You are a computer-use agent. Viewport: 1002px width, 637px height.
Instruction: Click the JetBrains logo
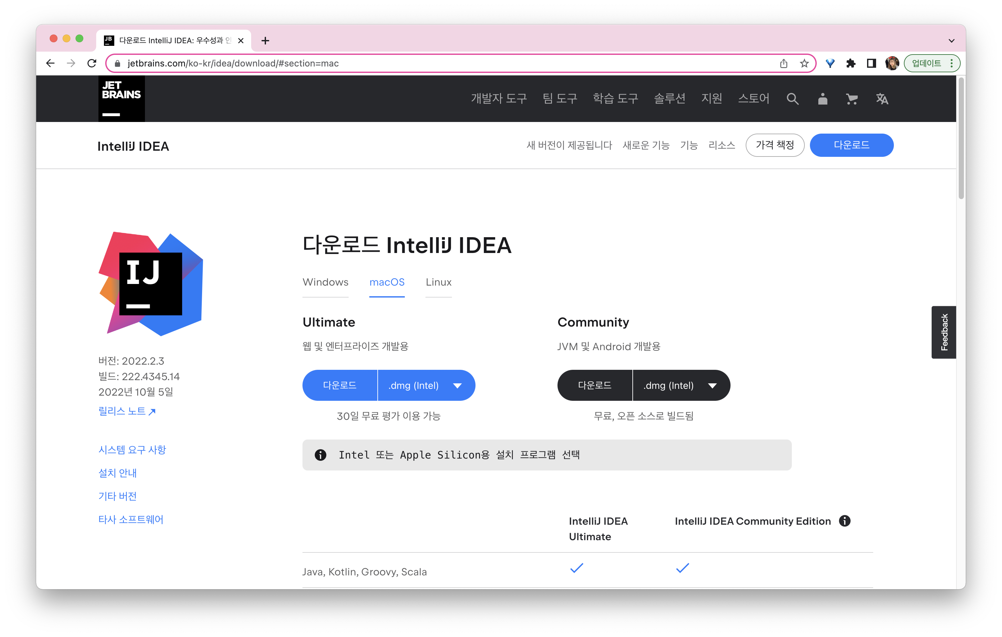[x=121, y=99]
